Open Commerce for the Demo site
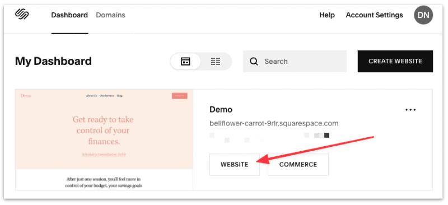The height and width of the screenshot is (205, 448). (x=298, y=165)
